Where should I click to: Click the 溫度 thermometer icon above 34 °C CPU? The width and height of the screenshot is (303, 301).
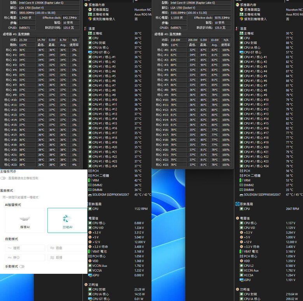[x=85, y=29]
